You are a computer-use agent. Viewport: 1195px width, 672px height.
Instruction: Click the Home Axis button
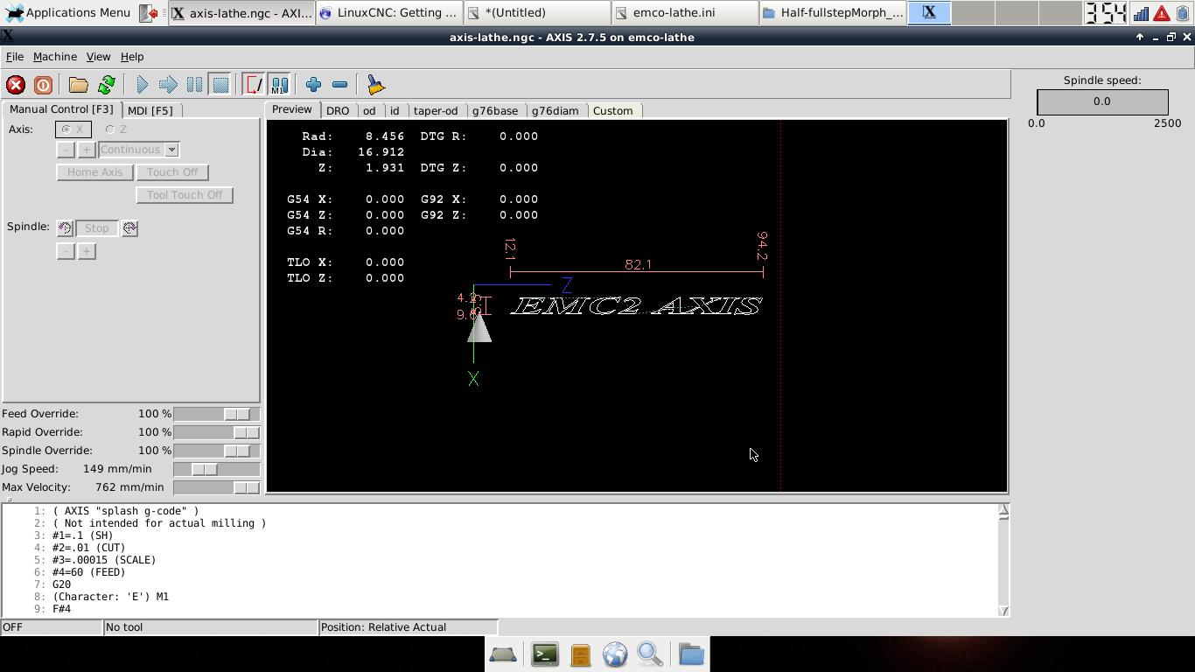[94, 172]
